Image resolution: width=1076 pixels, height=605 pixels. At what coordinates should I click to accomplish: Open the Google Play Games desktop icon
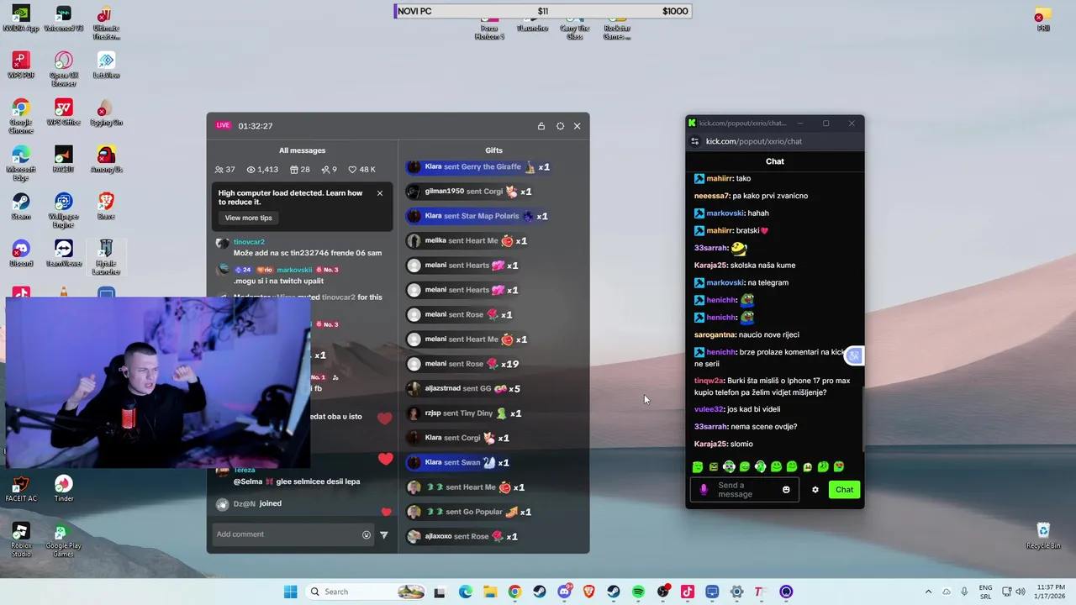(x=63, y=539)
